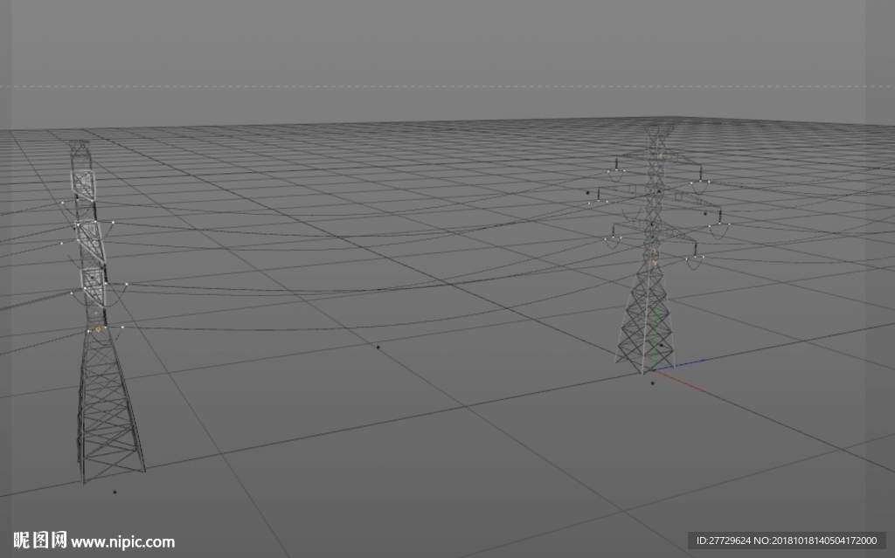Select the black point below the right tower
895x558 pixels.
(653, 382)
